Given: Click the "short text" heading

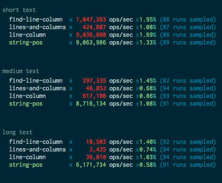Looking at the screenshot, I should coord(19,10).
